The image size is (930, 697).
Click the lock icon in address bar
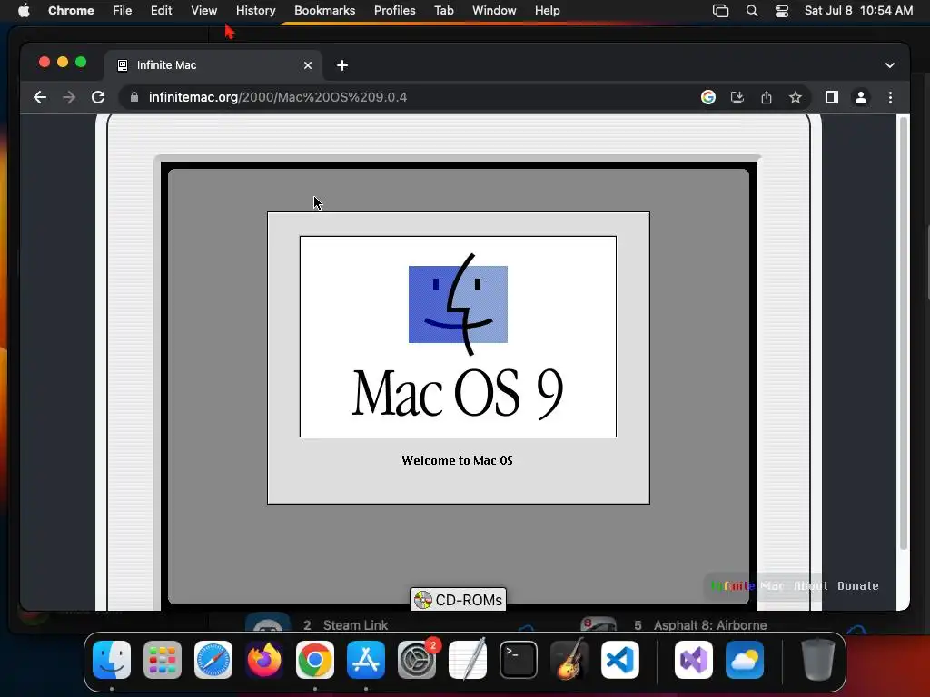[134, 97]
